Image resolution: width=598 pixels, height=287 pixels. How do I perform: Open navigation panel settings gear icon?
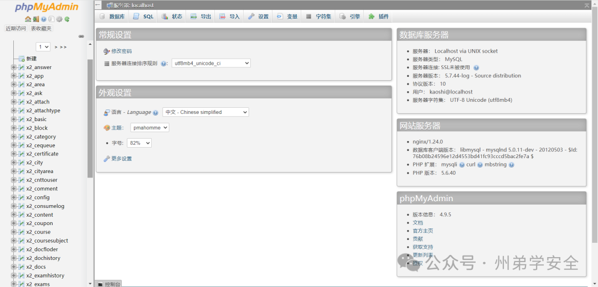point(59,19)
